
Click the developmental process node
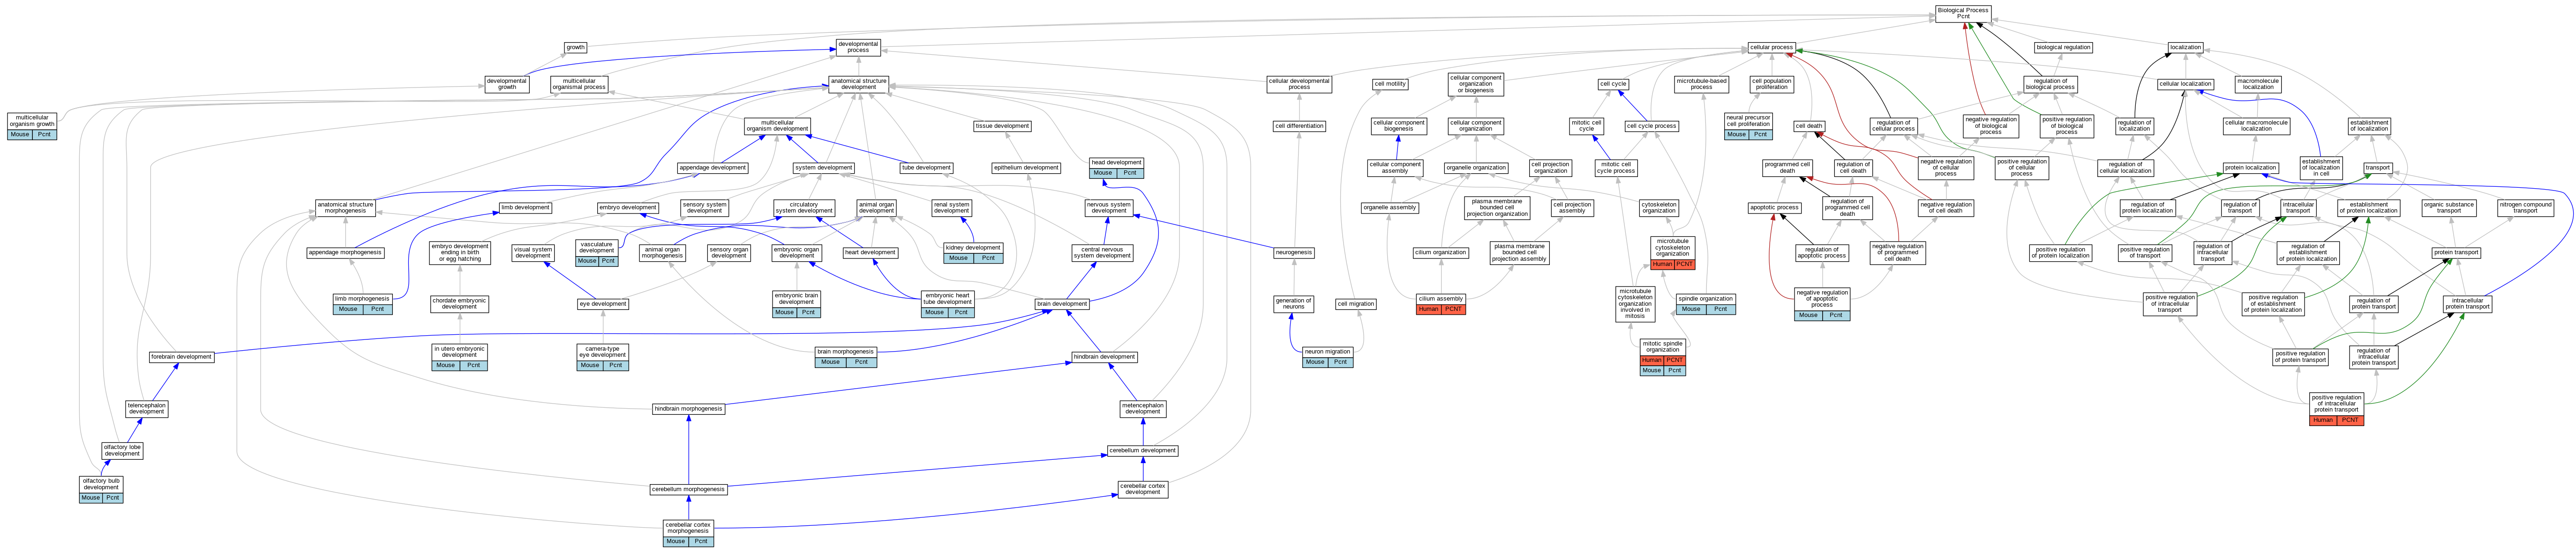858,47
